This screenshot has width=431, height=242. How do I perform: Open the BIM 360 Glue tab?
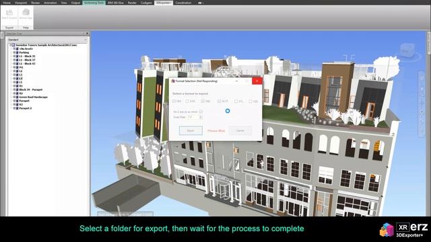[x=116, y=3]
